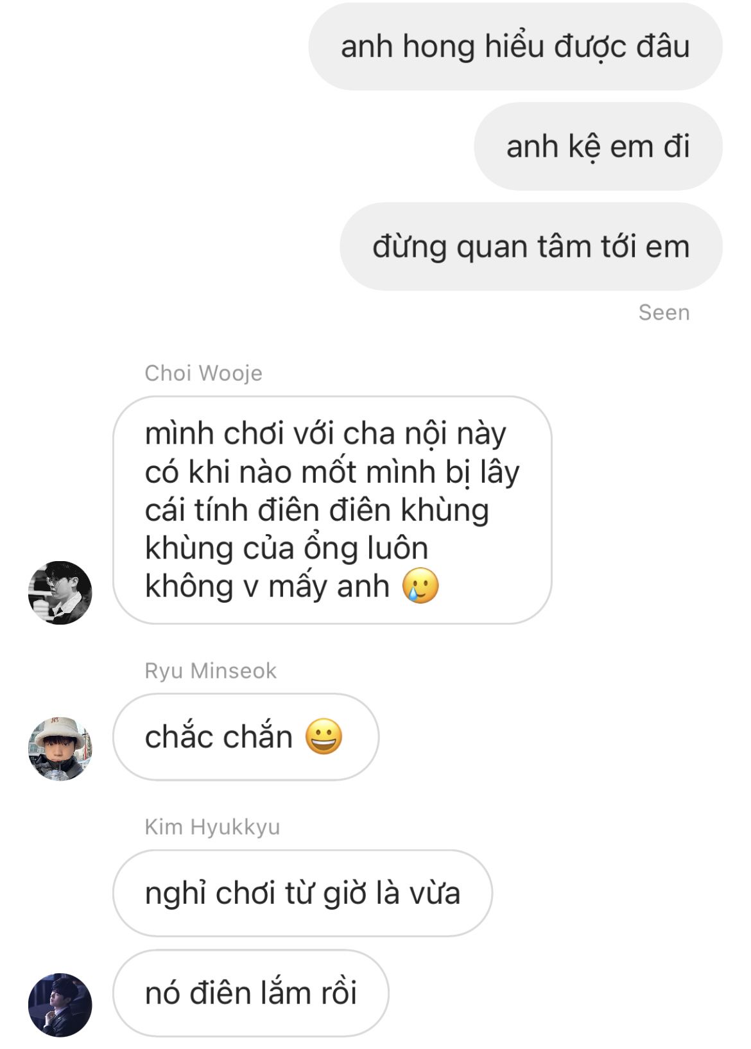Tap Ryu Minseok's bucket hat avatar
The width and height of the screenshot is (751, 1049).
[60, 749]
